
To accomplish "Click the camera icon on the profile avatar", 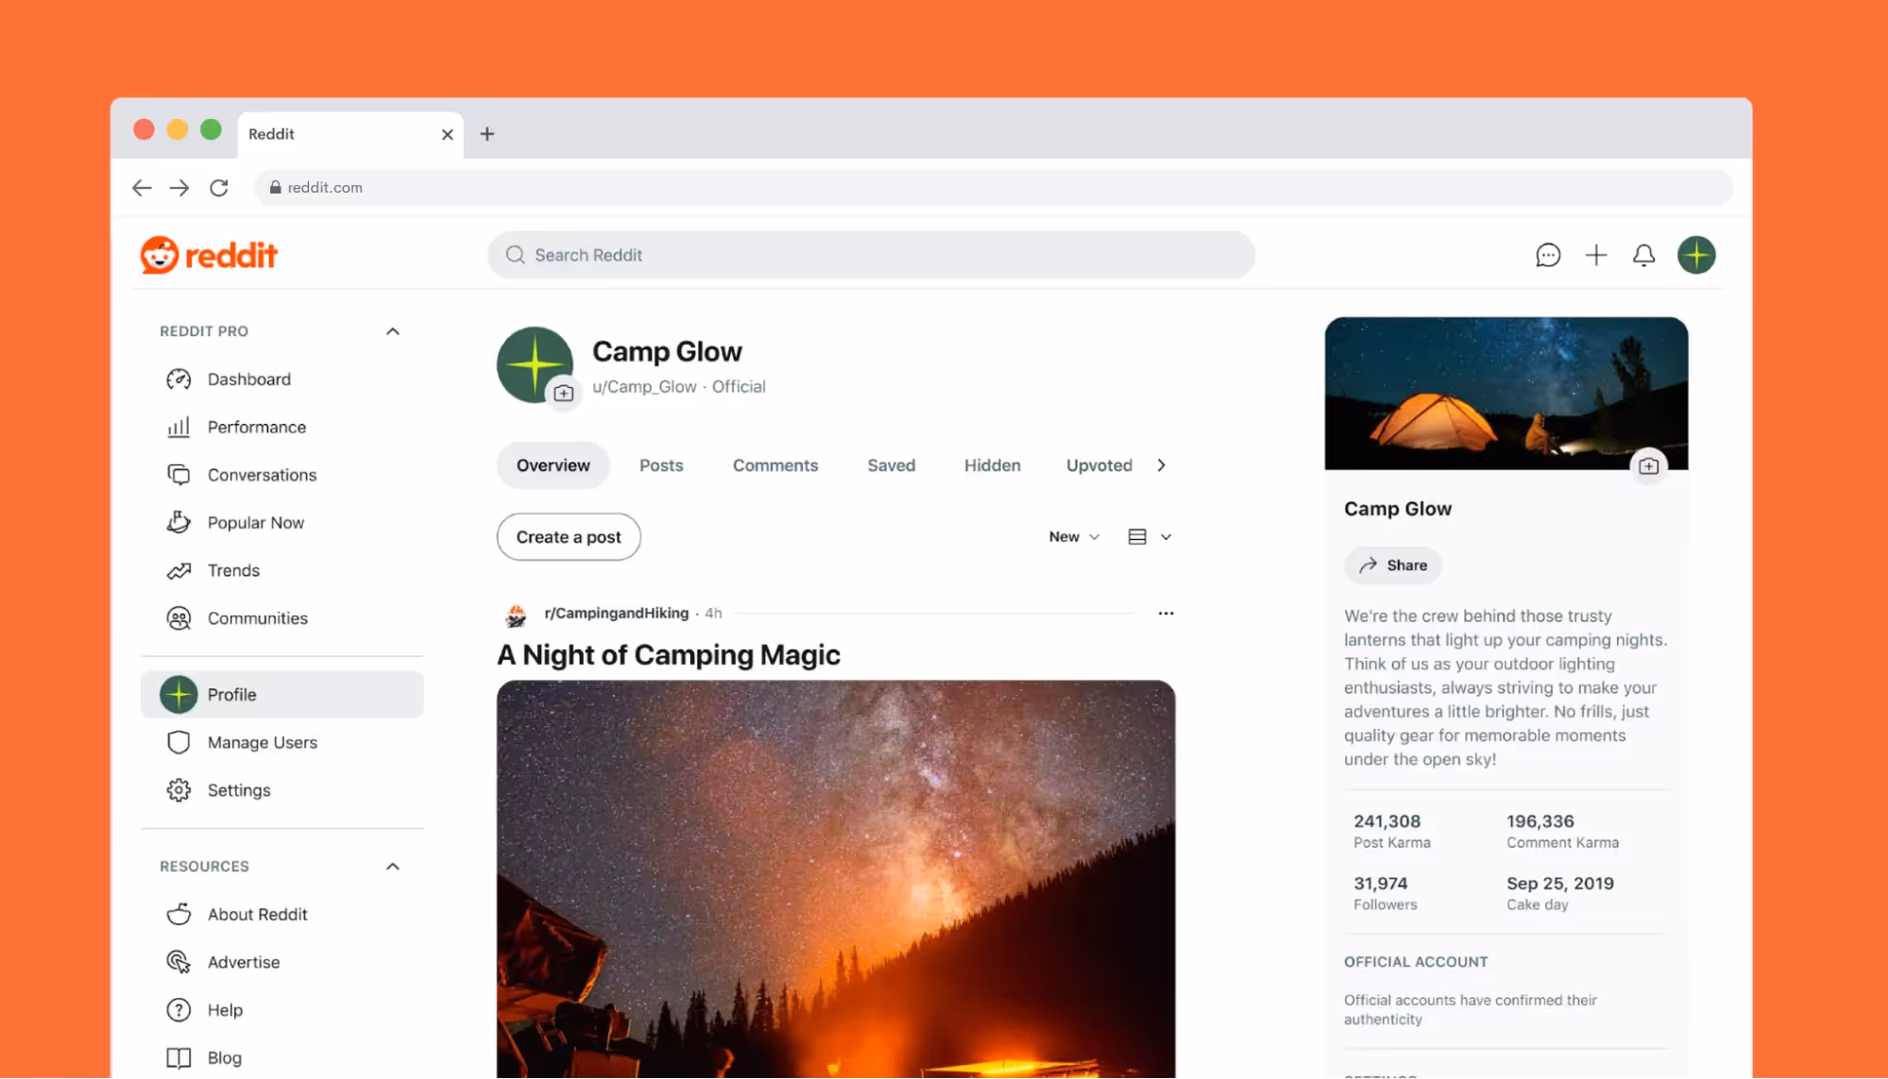I will tap(565, 393).
